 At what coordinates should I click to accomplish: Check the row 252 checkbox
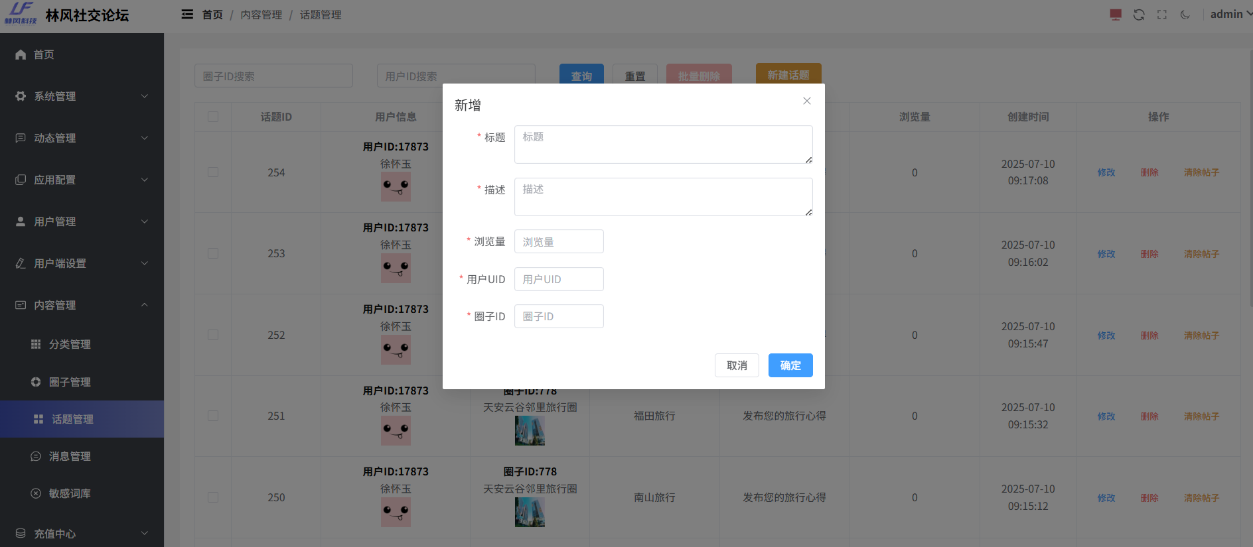(x=213, y=335)
